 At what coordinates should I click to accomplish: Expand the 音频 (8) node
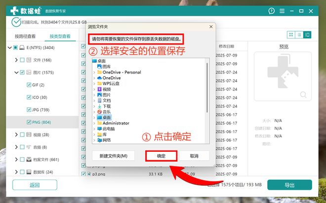(16, 147)
